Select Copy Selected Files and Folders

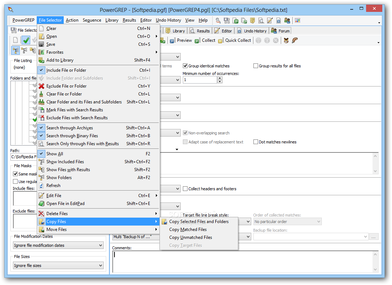pyautogui.click(x=199, y=222)
